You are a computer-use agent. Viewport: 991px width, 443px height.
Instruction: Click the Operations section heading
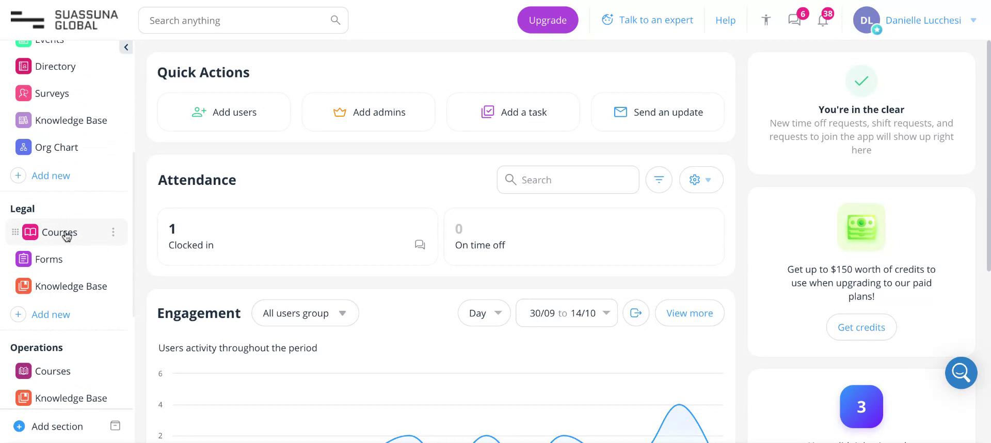[x=37, y=347]
